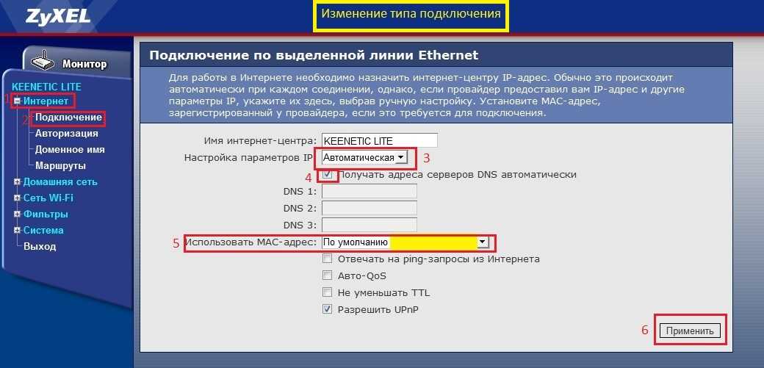This screenshot has height=368, width=764.
Task: Click the Интернет section label
Action: tap(46, 101)
